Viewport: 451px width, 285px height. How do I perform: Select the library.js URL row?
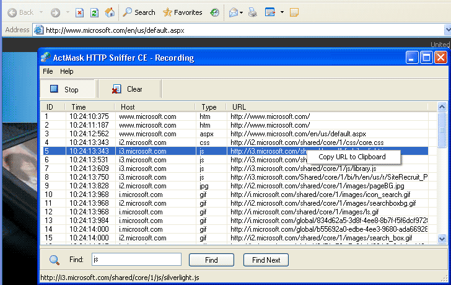(x=235, y=169)
